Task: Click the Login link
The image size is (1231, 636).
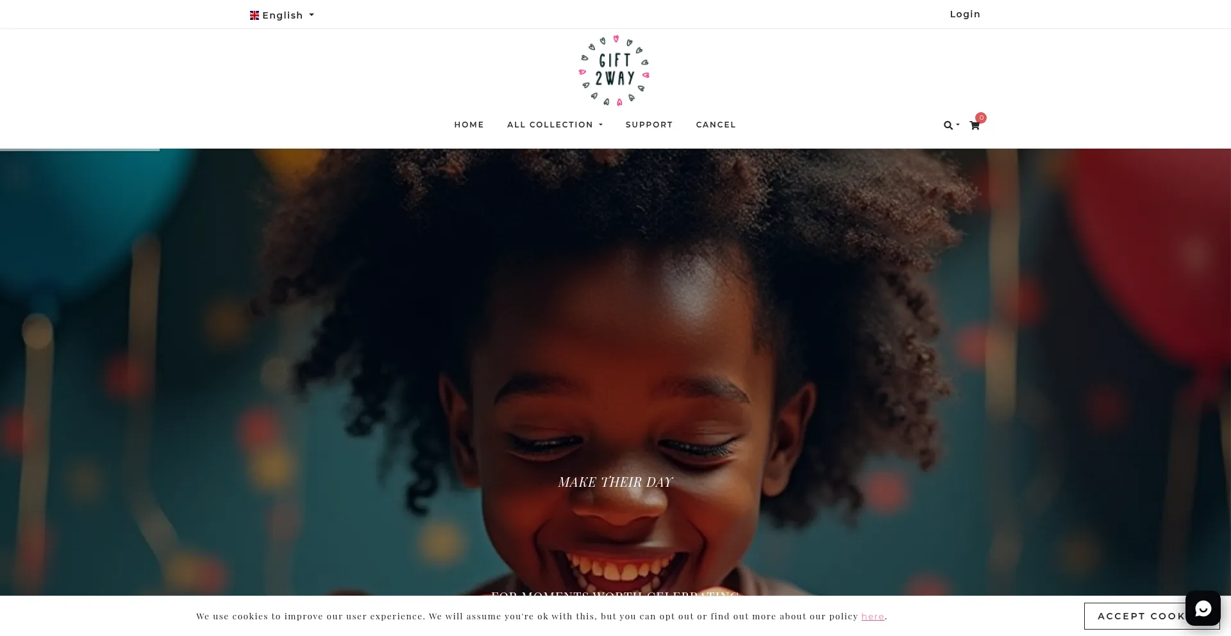Action: [x=965, y=14]
